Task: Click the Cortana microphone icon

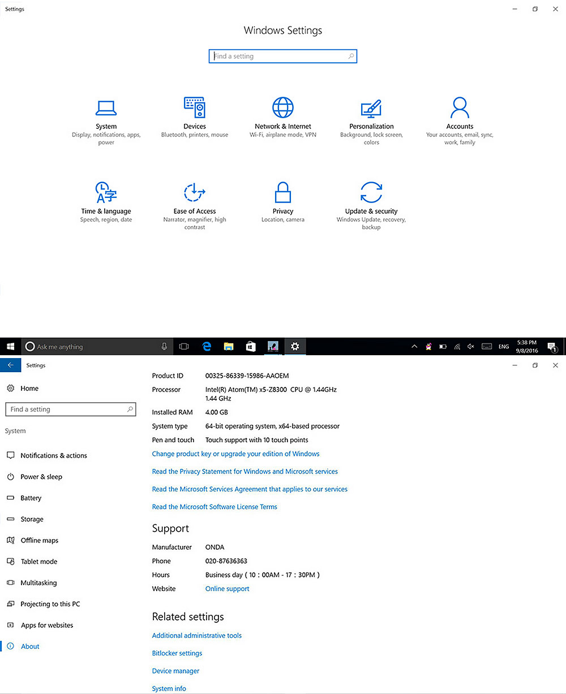Action: pos(164,346)
